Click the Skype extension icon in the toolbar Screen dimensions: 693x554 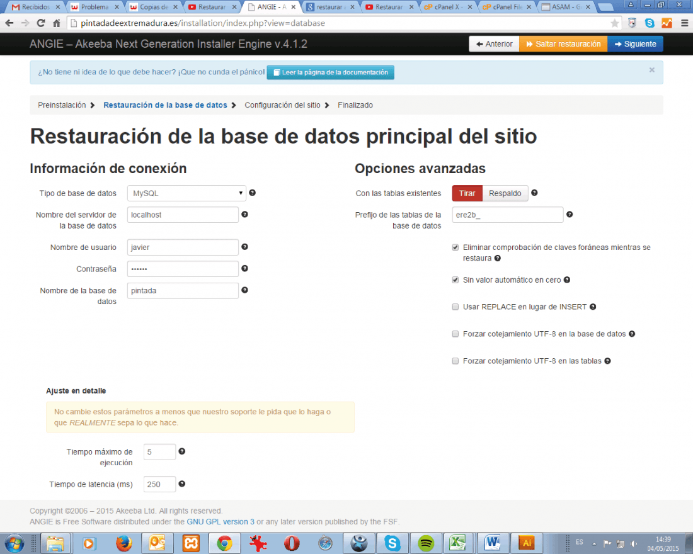pyautogui.click(x=650, y=23)
